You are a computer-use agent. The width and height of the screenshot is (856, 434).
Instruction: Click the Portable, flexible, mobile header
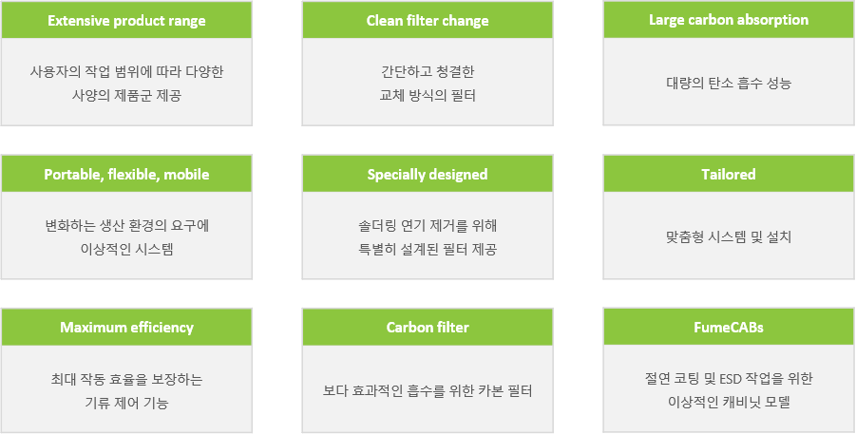click(x=126, y=174)
